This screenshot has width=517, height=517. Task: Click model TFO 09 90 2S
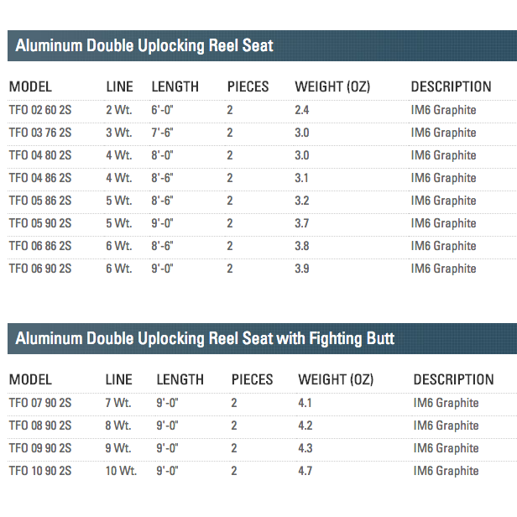[x=39, y=448]
